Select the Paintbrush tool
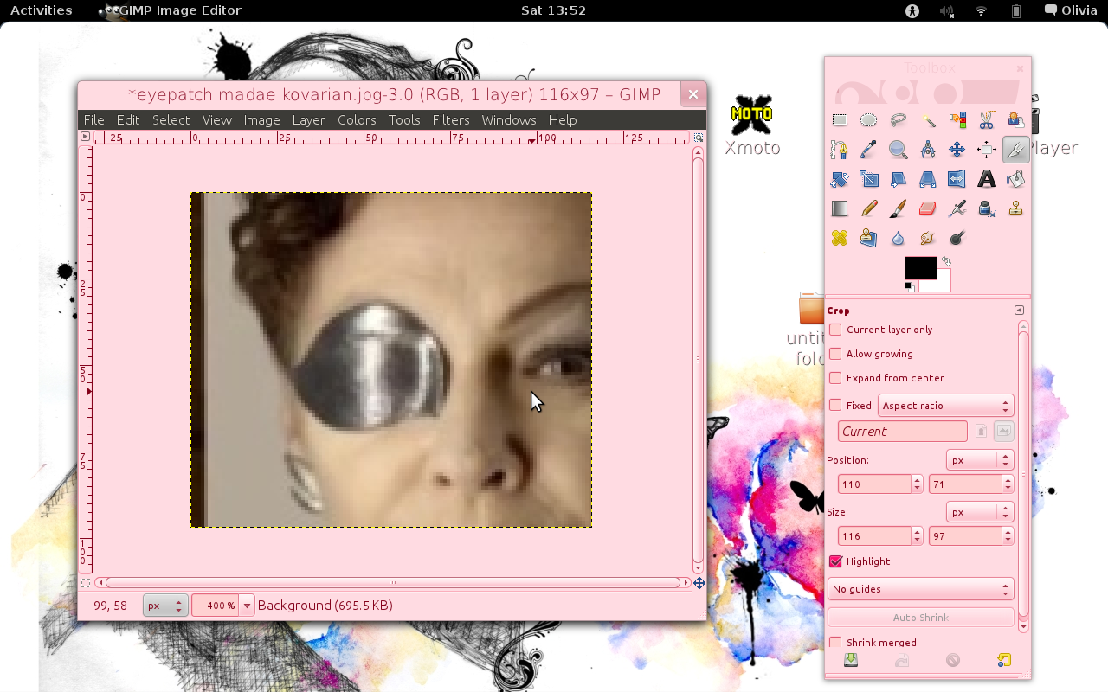The width and height of the screenshot is (1108, 692). tap(899, 208)
